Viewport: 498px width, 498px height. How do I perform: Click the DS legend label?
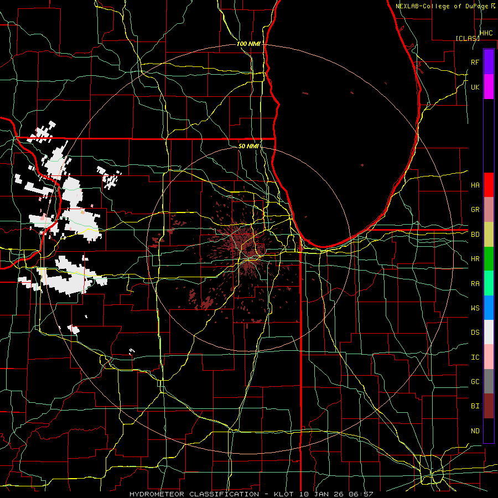point(475,333)
